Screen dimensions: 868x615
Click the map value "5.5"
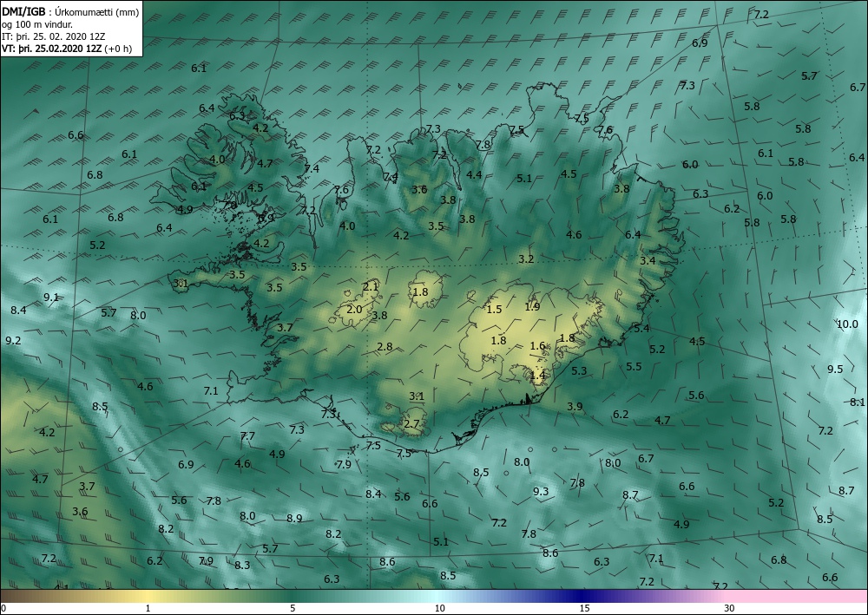pos(634,366)
